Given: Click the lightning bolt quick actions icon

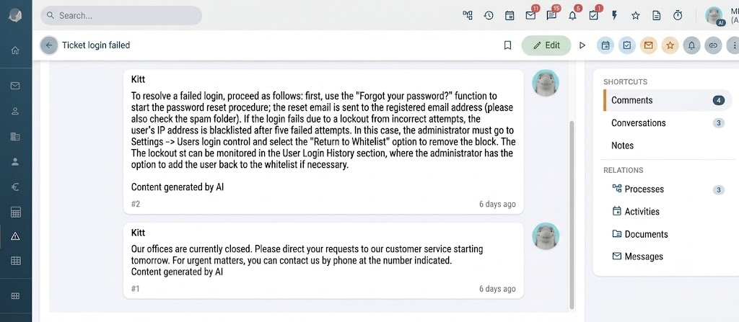Looking at the screenshot, I should coord(614,16).
